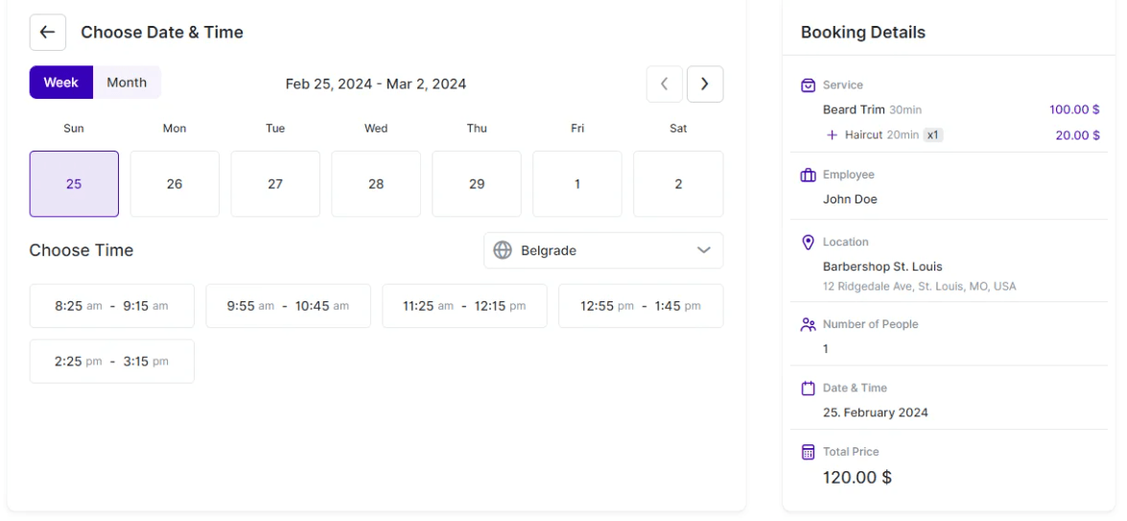Click the Total Price calculator icon
Image resolution: width=1127 pixels, height=521 pixels.
[808, 451]
